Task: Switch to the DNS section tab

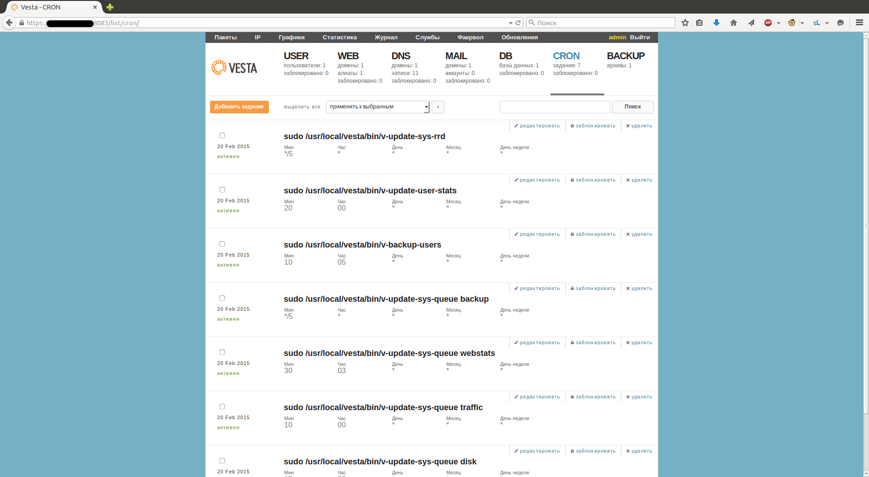Action: (401, 56)
